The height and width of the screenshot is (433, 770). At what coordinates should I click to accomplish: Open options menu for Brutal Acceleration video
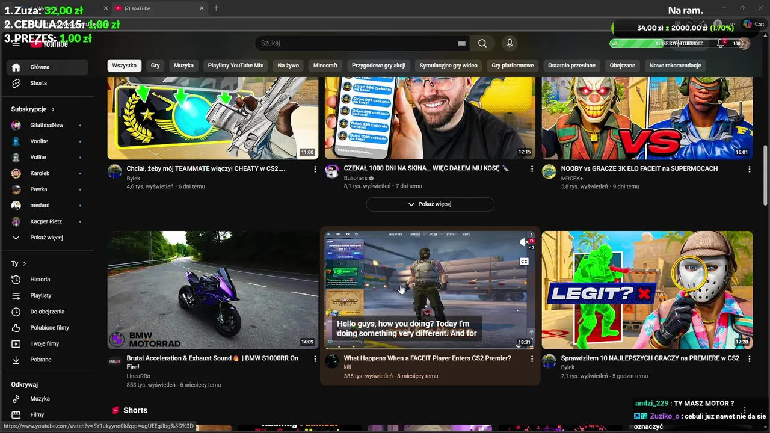coord(315,359)
